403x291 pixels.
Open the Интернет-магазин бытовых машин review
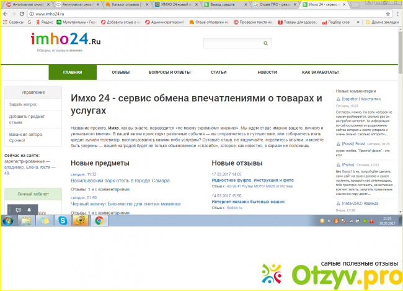click(x=248, y=202)
